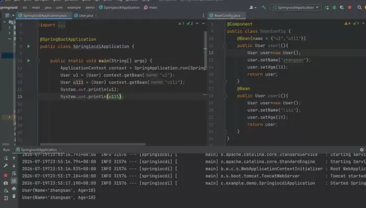The width and height of the screenshot is (366, 208).
Task: Open the SpringiocdiApplication run configuration dropdown
Action: click(x=295, y=7)
